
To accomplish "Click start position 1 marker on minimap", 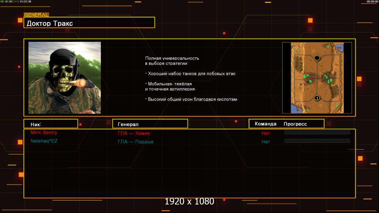I will coord(317,98).
